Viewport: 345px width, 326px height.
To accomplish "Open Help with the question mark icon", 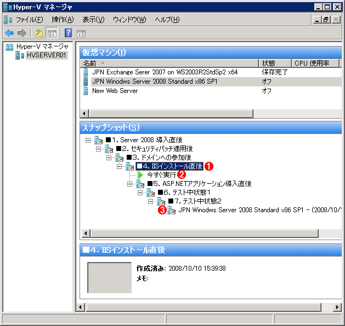I will [x=68, y=33].
